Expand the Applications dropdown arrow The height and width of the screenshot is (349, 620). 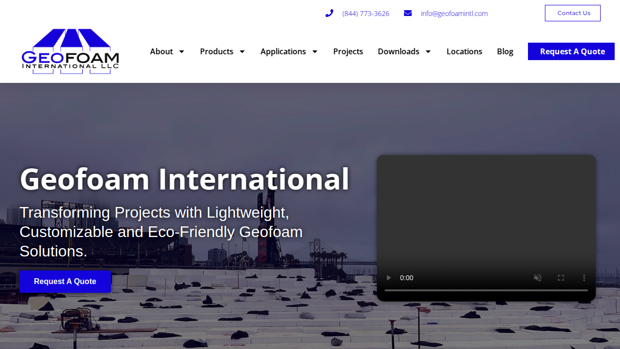click(315, 51)
